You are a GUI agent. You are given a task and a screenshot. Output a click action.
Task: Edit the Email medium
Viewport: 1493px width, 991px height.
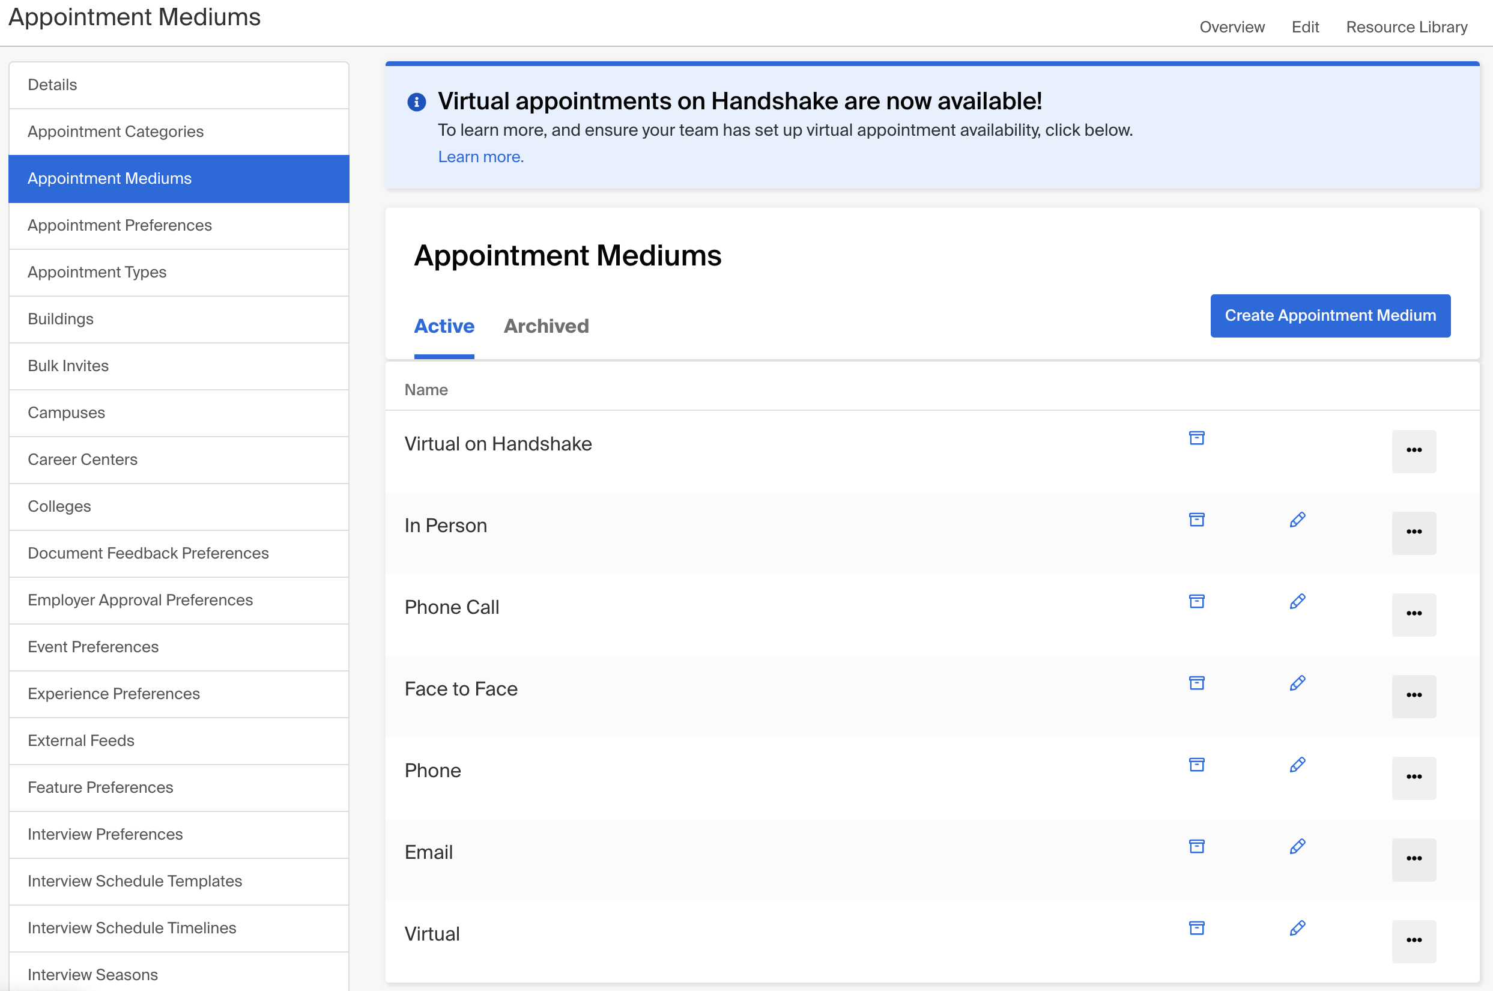point(1298,846)
